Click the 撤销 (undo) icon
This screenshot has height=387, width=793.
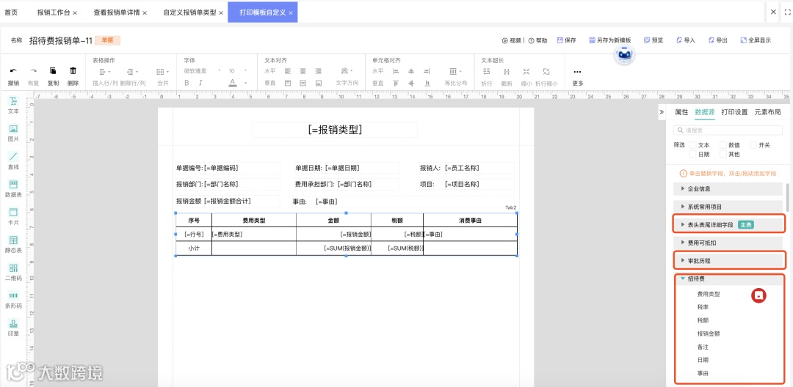(x=13, y=71)
